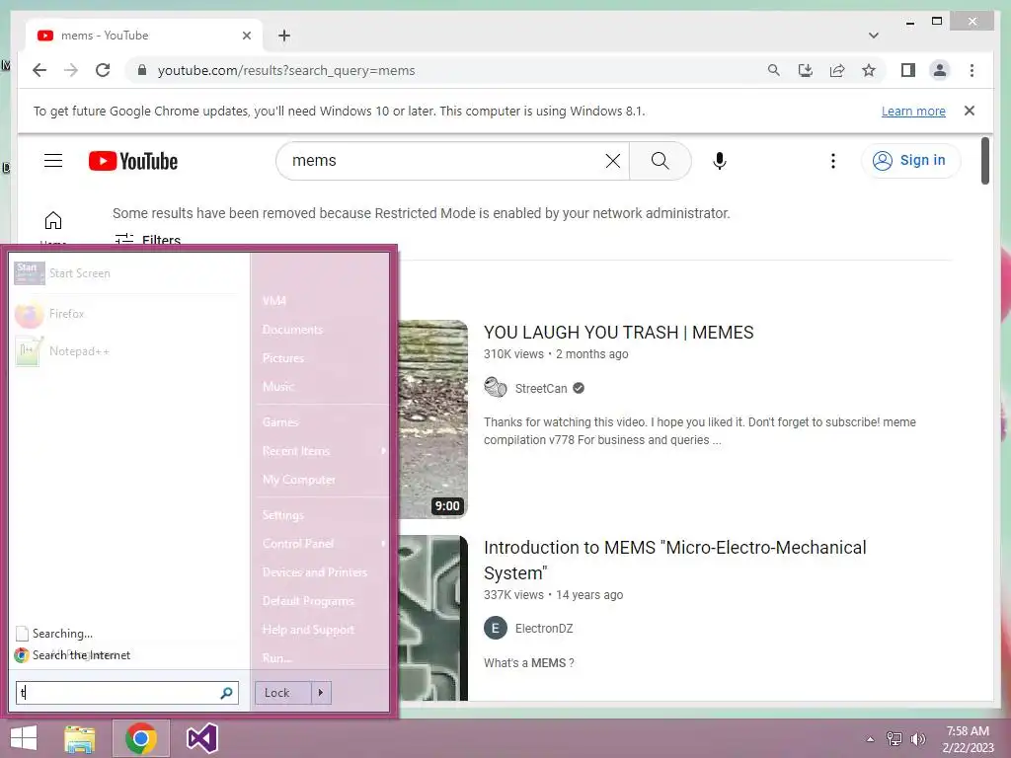The height and width of the screenshot is (758, 1011).
Task: Expand the shutdown options arrow beside Lock
Action: coord(321,693)
